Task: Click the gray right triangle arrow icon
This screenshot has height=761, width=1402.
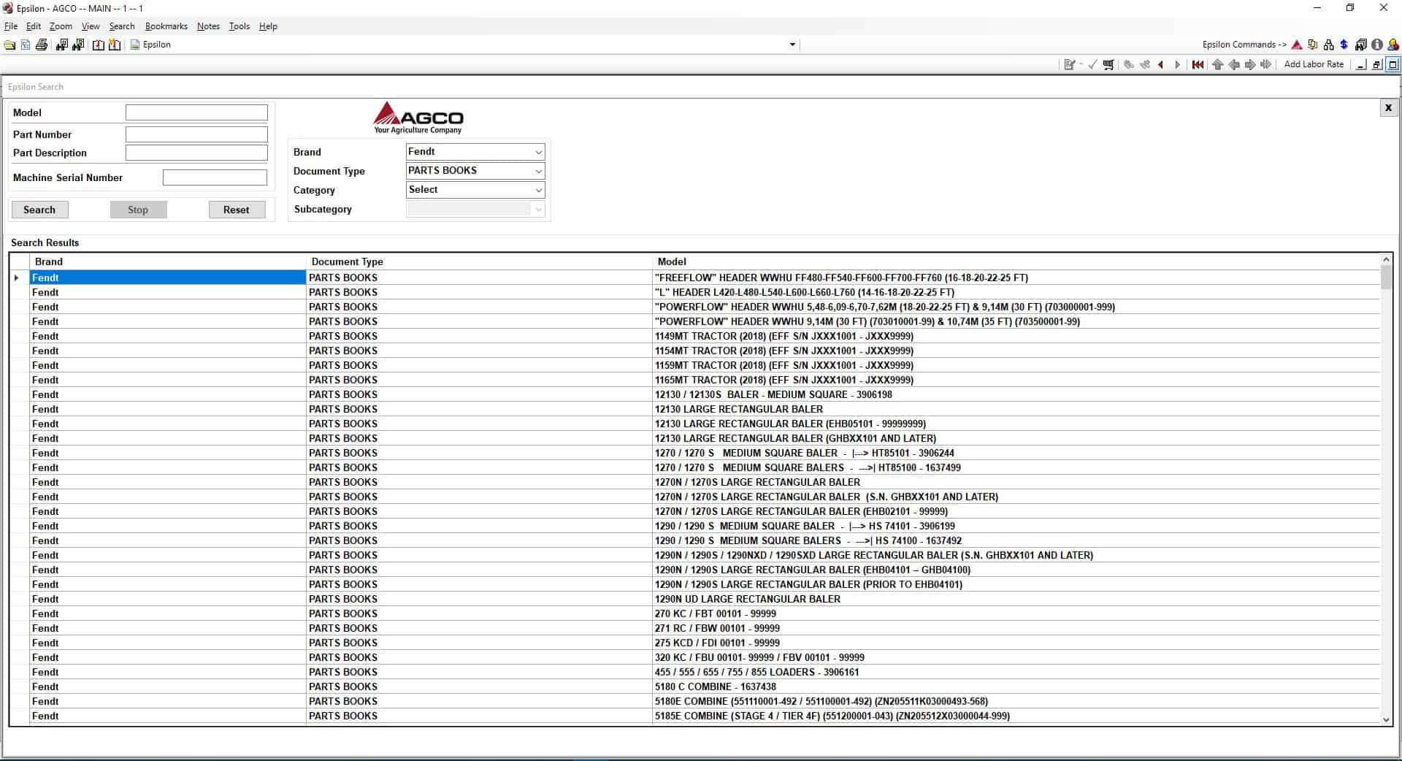Action: [x=1177, y=65]
